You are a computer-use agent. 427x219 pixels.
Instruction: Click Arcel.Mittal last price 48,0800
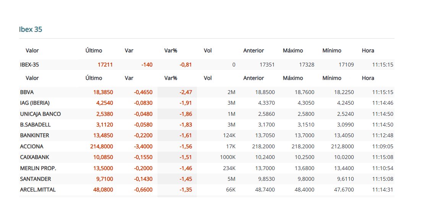[x=103, y=190]
